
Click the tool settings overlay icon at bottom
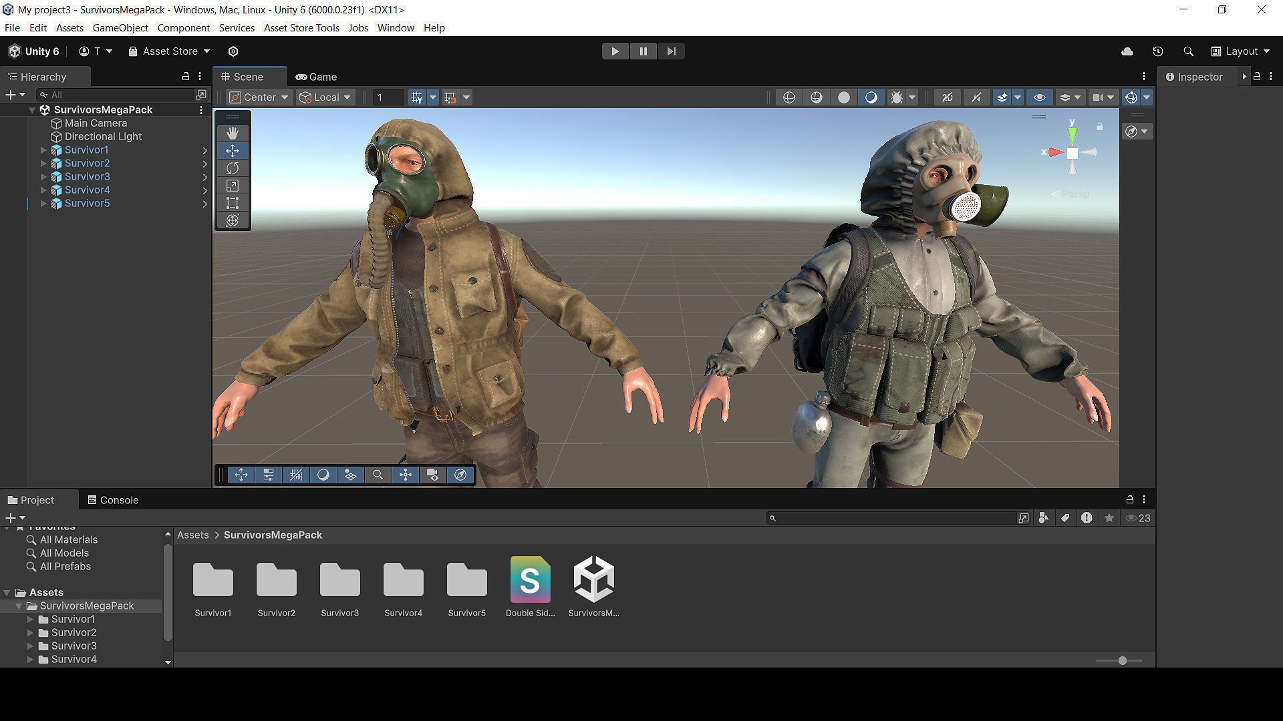tap(269, 475)
